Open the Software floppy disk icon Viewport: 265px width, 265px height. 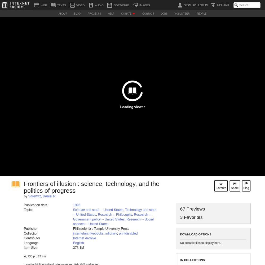point(110,5)
